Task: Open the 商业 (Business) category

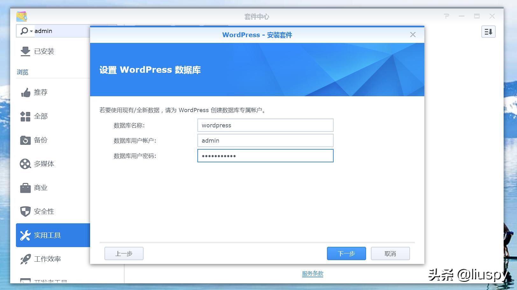Action: point(40,187)
